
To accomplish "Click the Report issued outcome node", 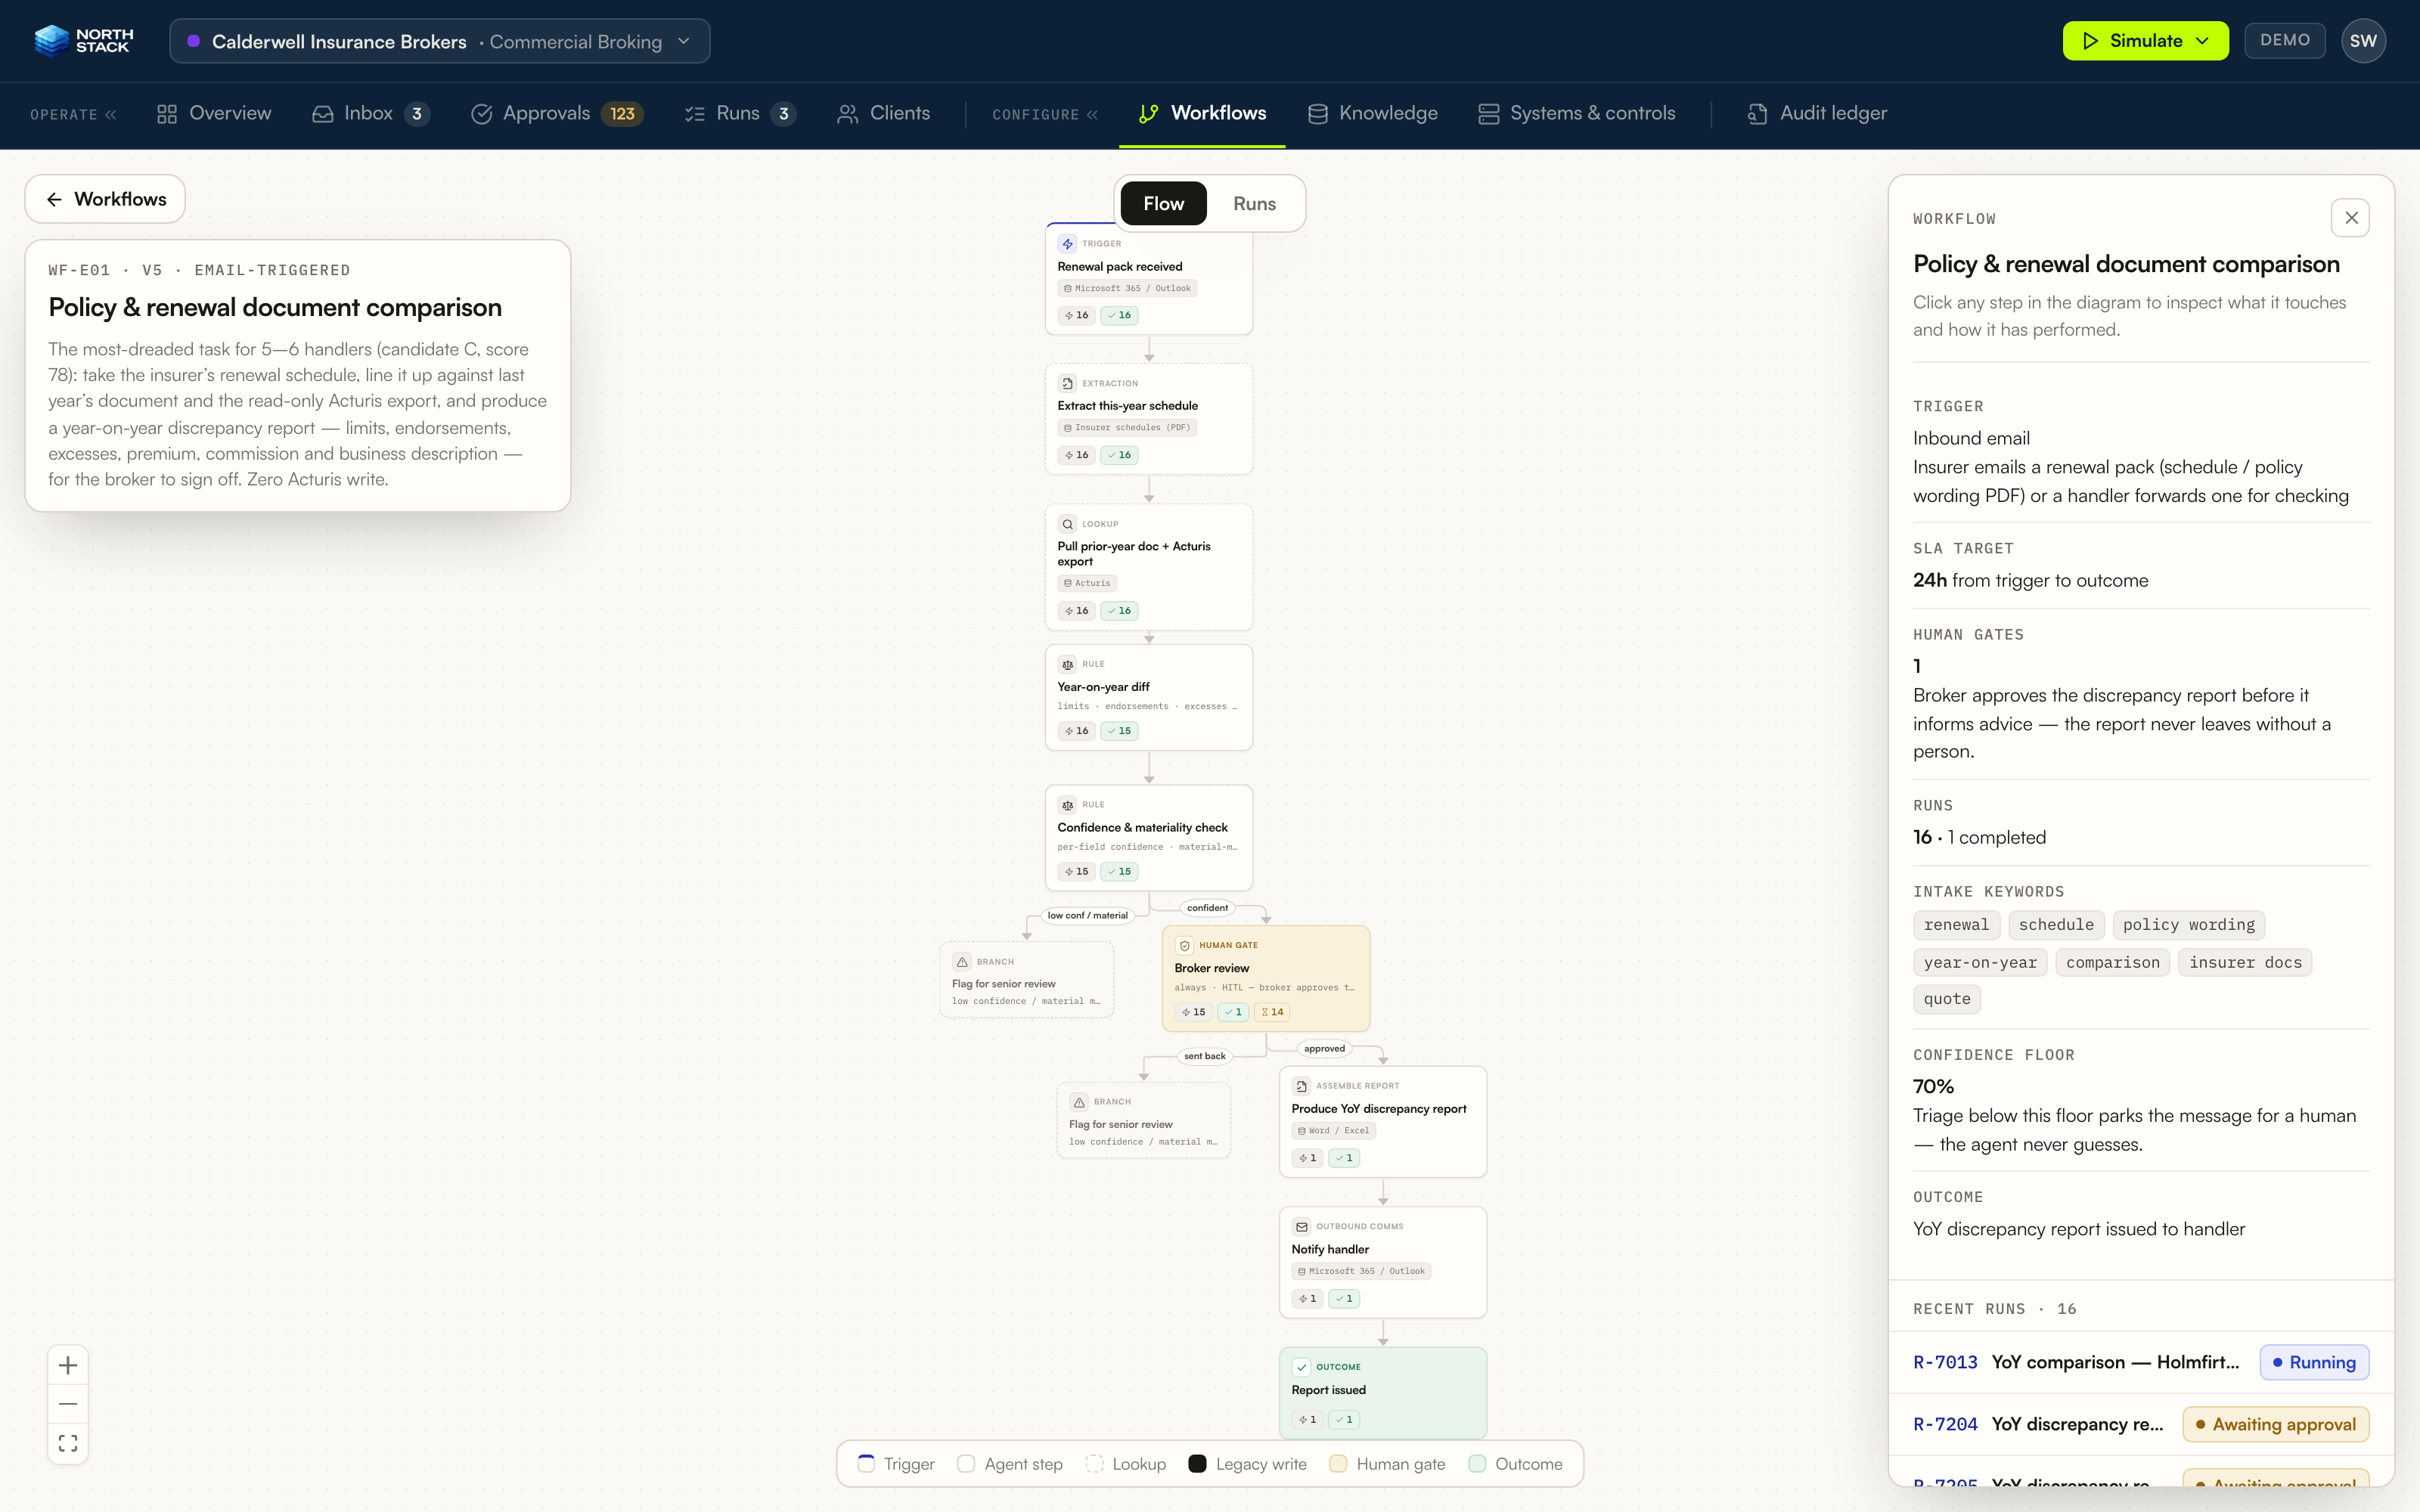I will pyautogui.click(x=1383, y=1393).
